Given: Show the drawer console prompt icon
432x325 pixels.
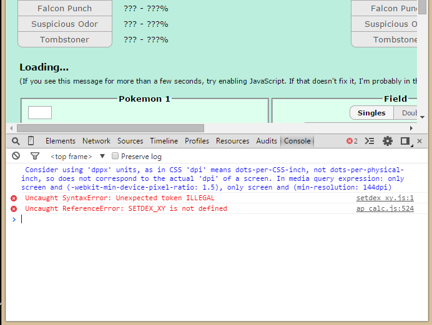Looking at the screenshot, I should (370, 141).
